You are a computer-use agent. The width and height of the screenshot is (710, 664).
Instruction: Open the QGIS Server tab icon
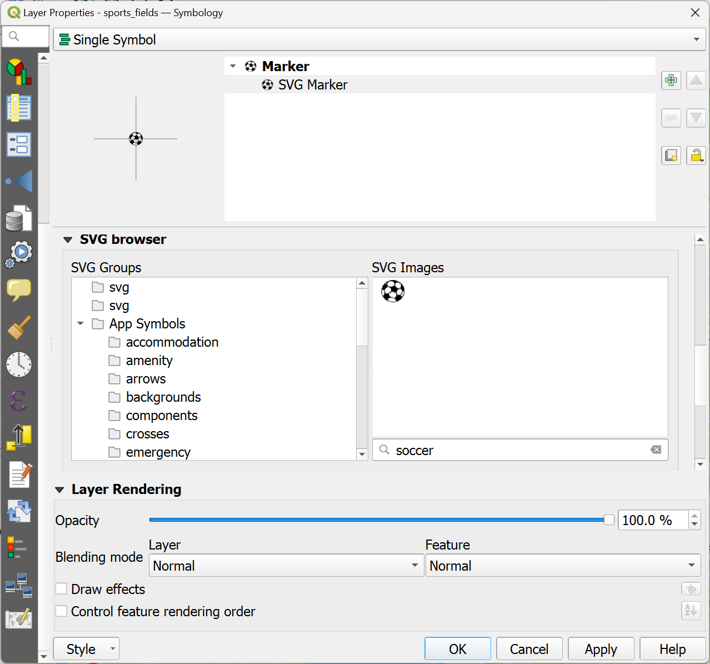coord(19,585)
